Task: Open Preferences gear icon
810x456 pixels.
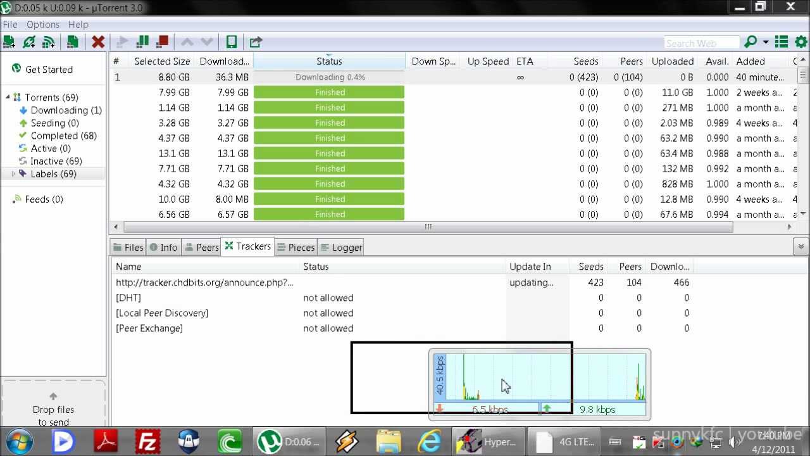Action: click(801, 42)
